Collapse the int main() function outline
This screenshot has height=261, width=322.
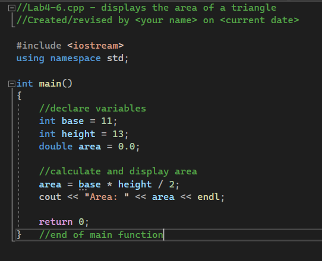click(x=12, y=84)
